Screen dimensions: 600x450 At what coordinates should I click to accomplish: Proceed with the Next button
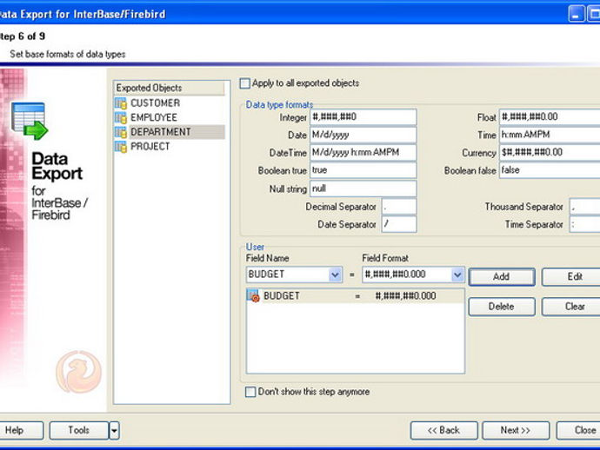[x=516, y=431]
